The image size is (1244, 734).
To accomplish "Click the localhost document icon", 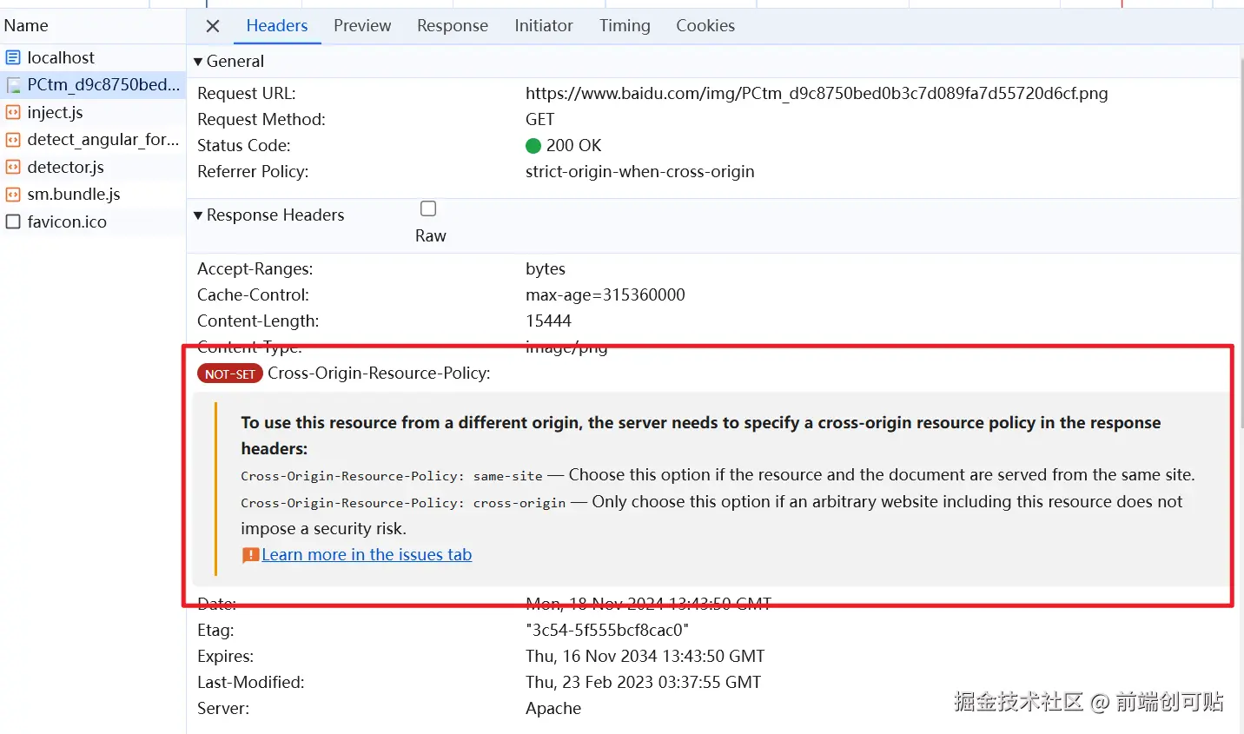I will pyautogui.click(x=13, y=58).
